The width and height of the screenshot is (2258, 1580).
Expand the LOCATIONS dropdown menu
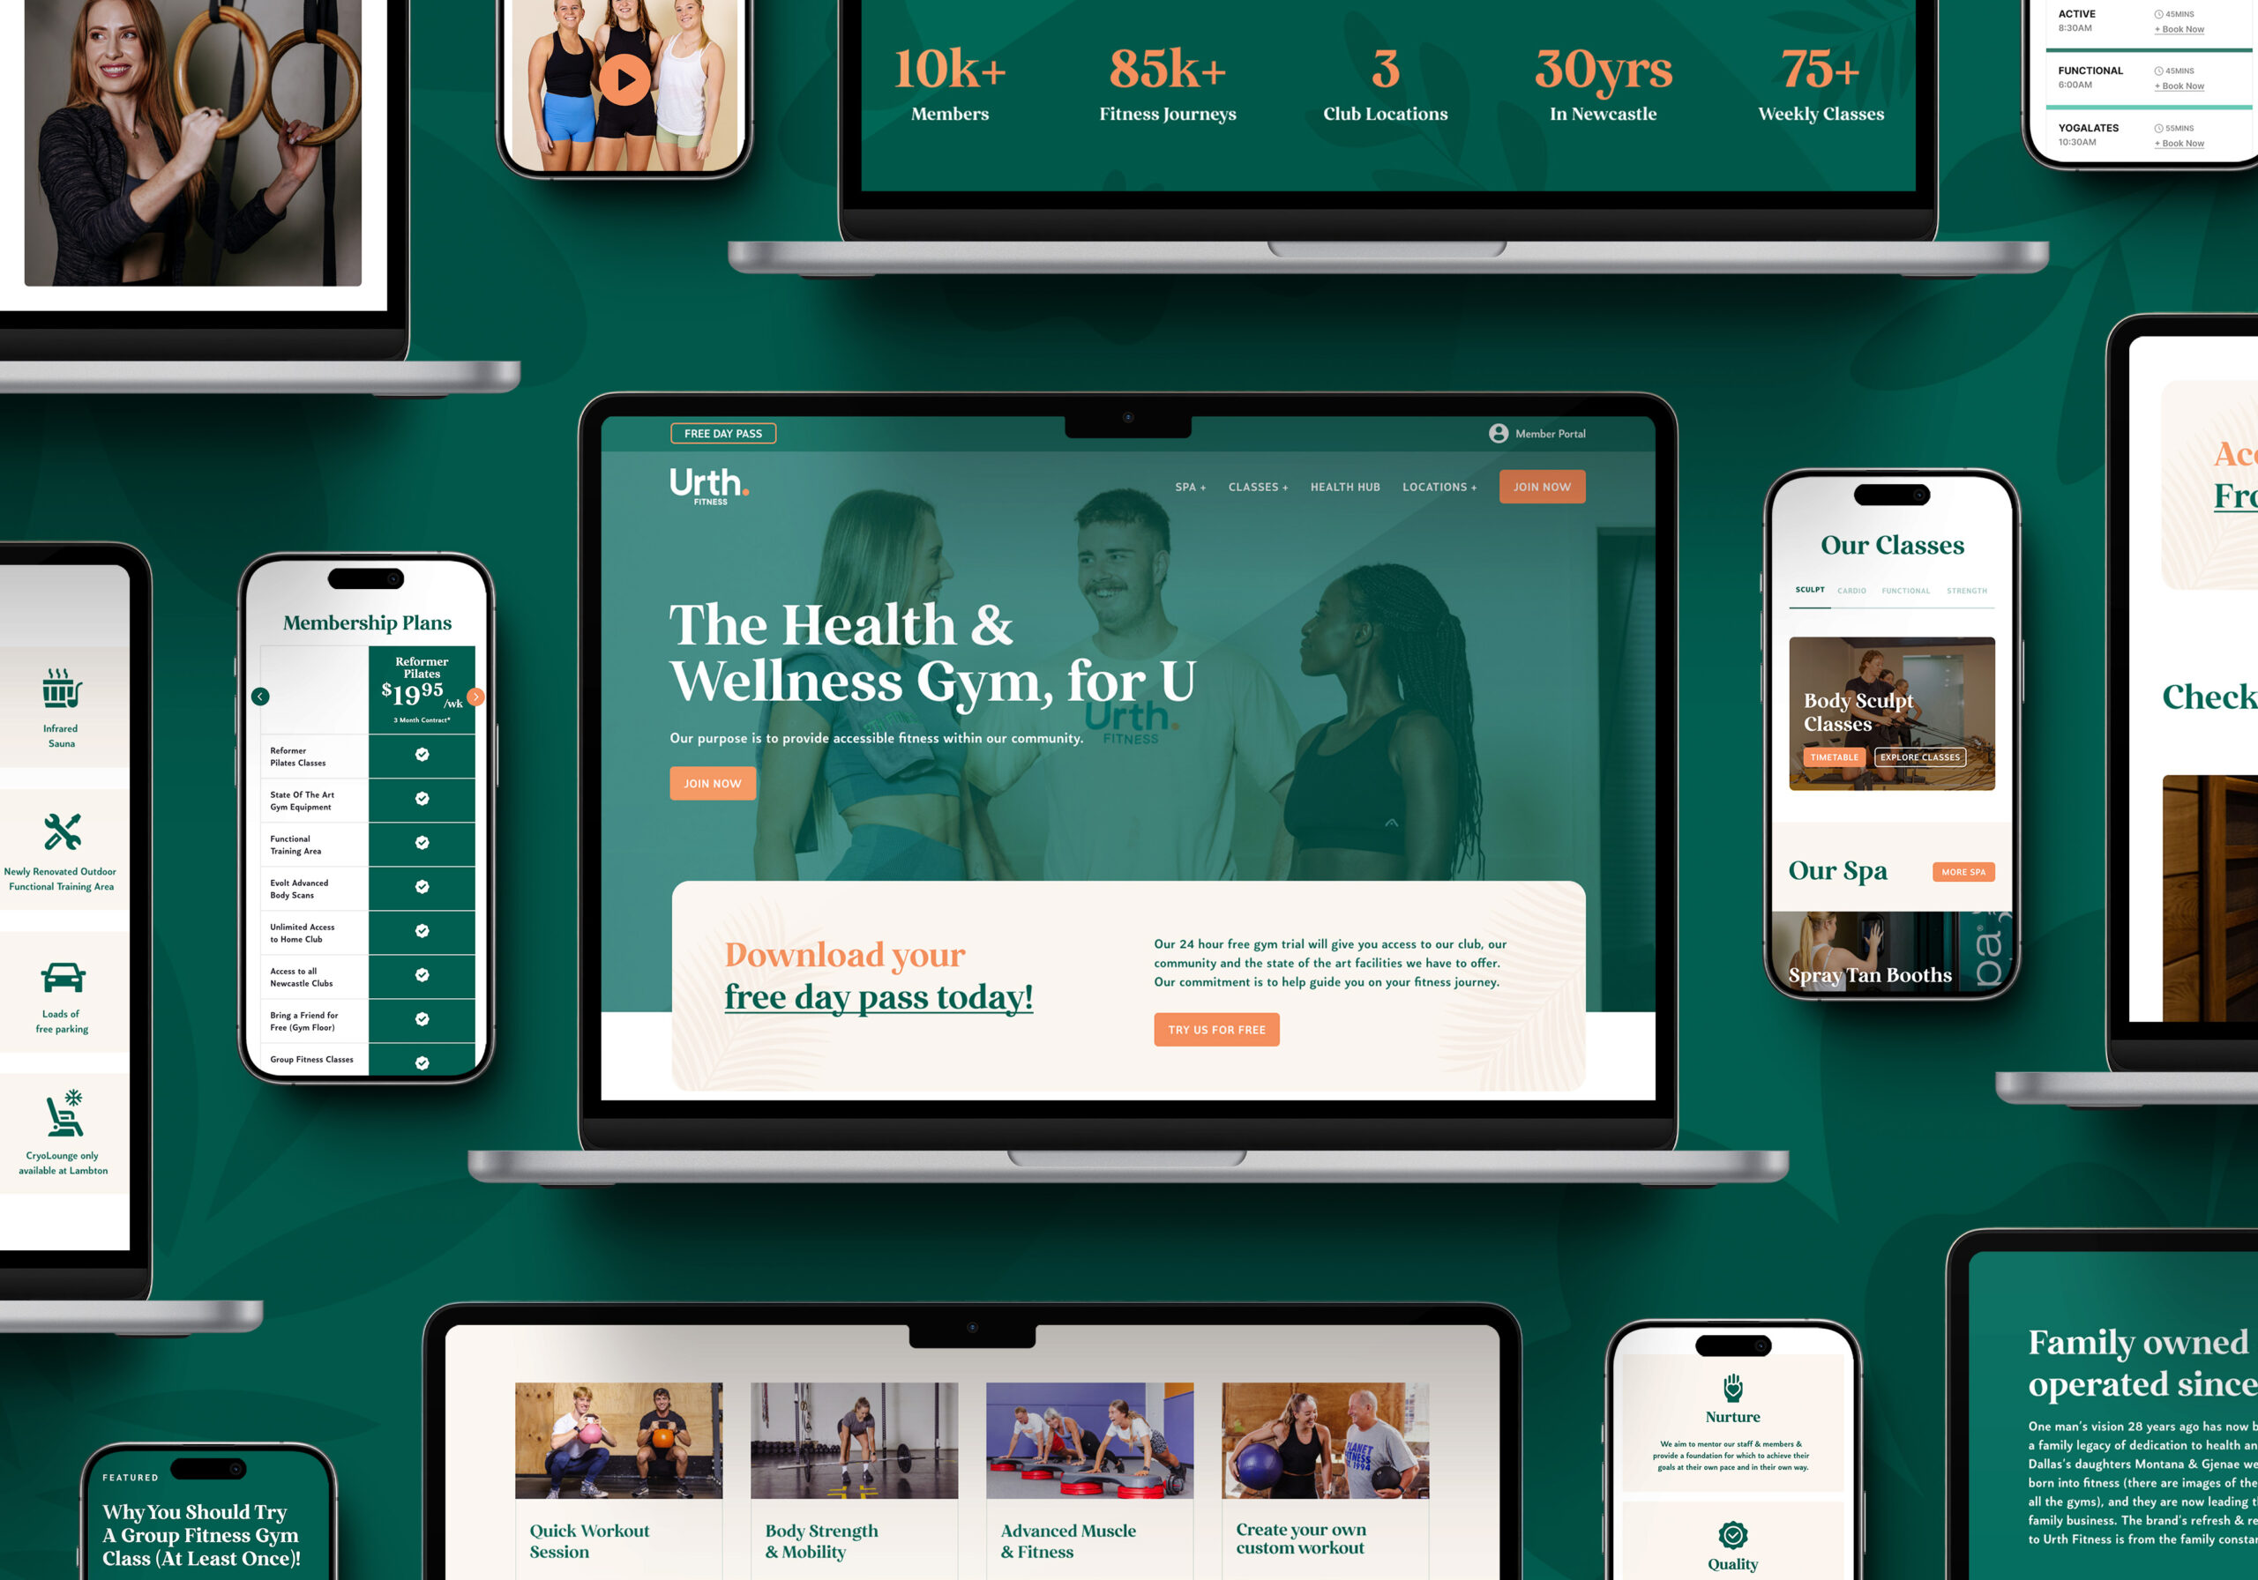click(1439, 488)
